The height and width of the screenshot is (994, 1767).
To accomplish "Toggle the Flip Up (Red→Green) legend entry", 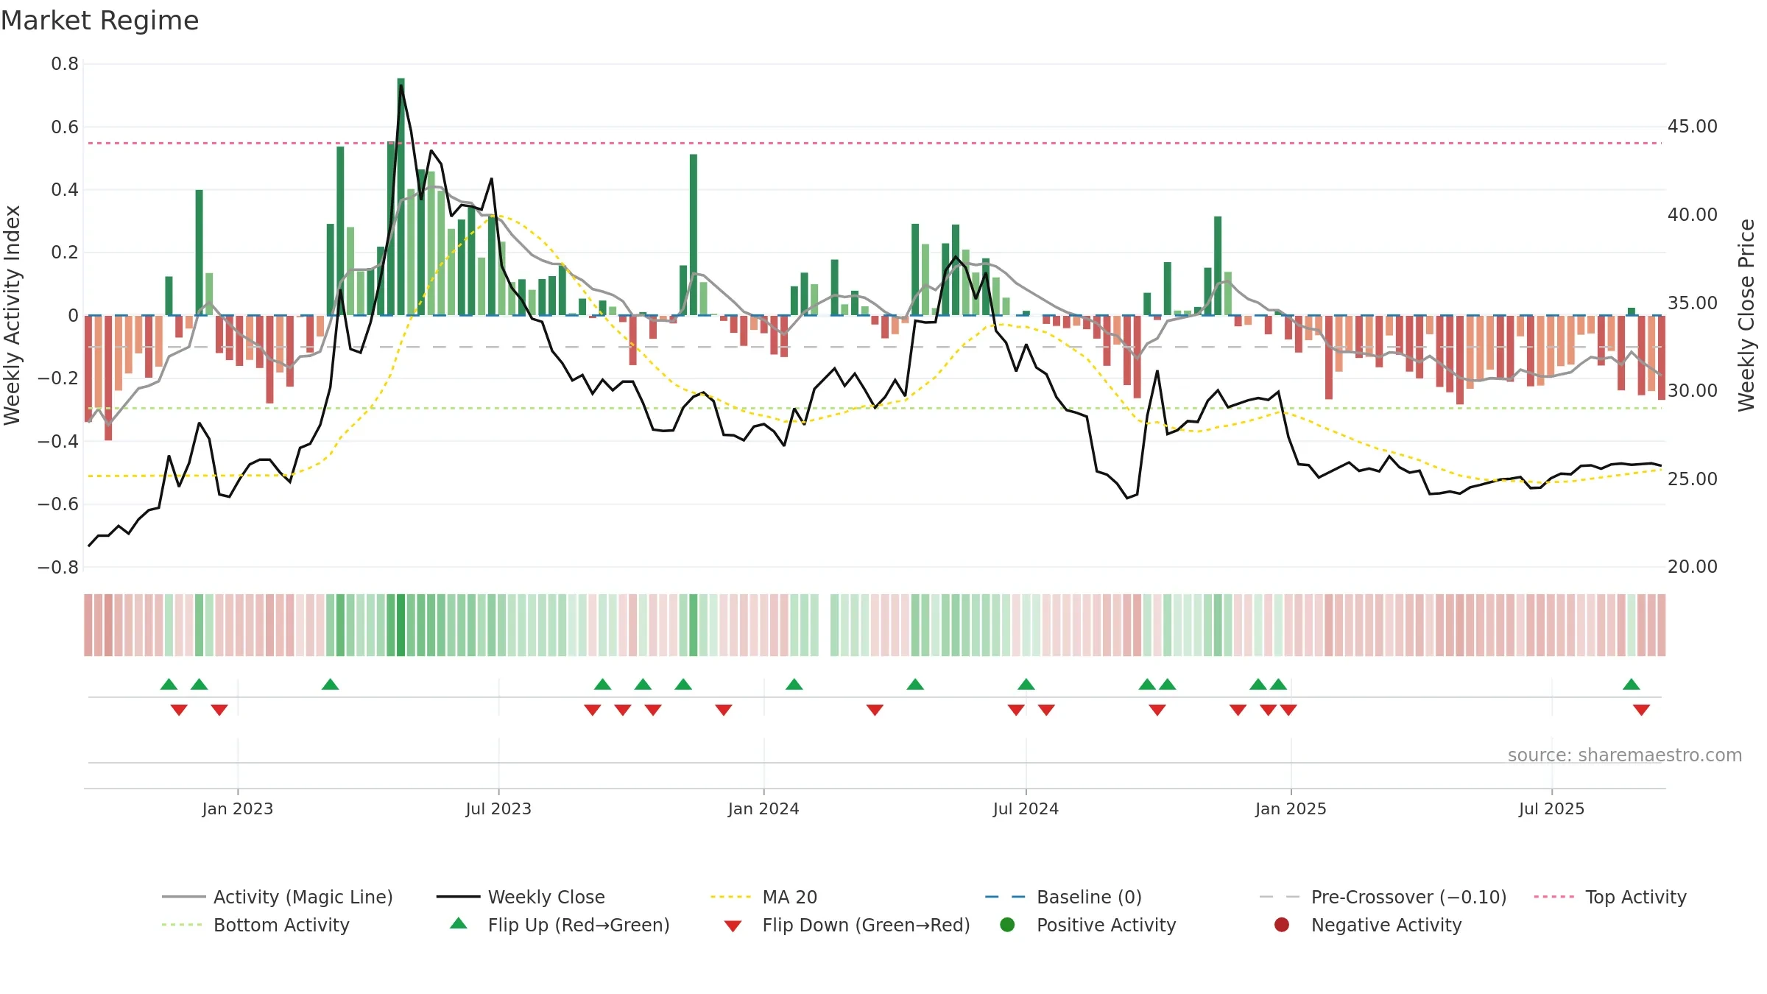I will (560, 925).
